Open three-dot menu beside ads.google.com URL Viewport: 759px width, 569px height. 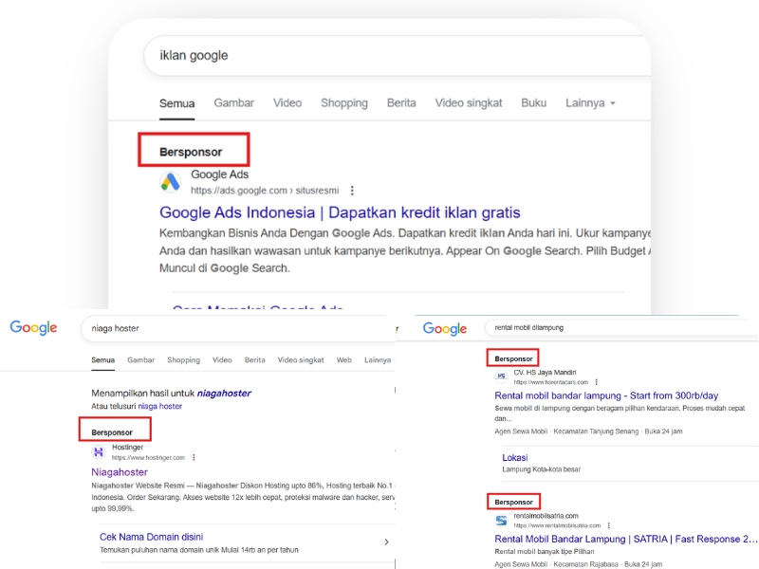pos(353,191)
